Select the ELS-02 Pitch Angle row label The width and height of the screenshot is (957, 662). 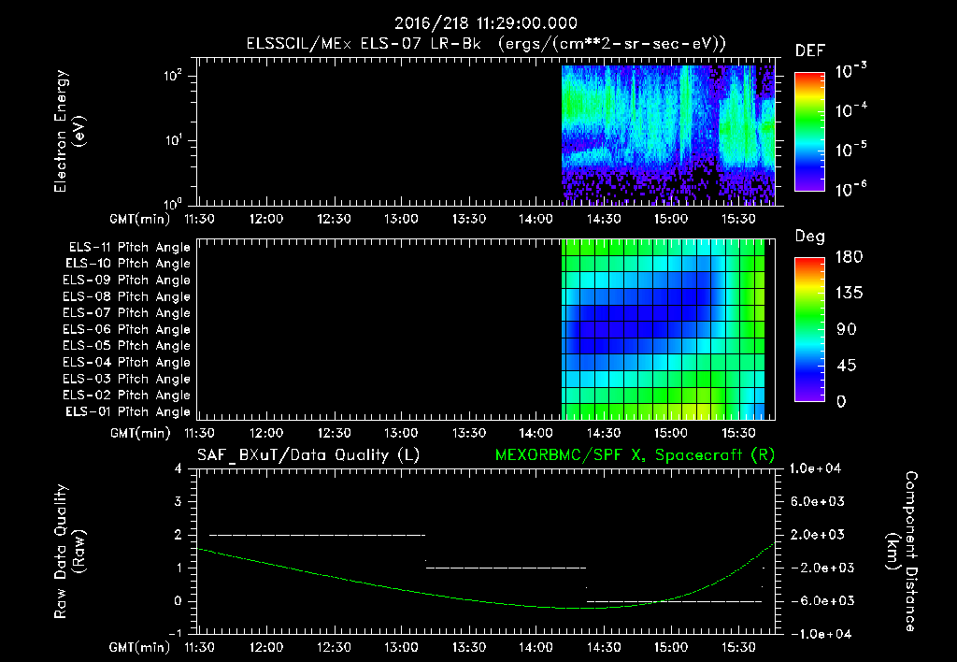pos(126,396)
